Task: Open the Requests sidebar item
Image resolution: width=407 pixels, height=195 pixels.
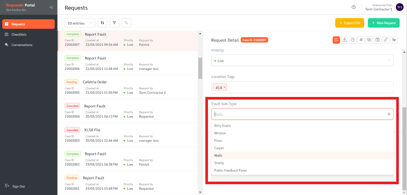Action: tap(28, 24)
